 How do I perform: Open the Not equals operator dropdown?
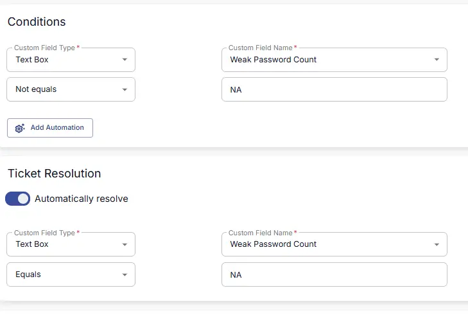(x=71, y=89)
